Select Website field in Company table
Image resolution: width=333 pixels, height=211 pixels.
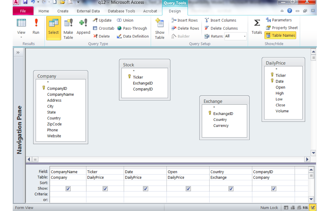point(54,136)
